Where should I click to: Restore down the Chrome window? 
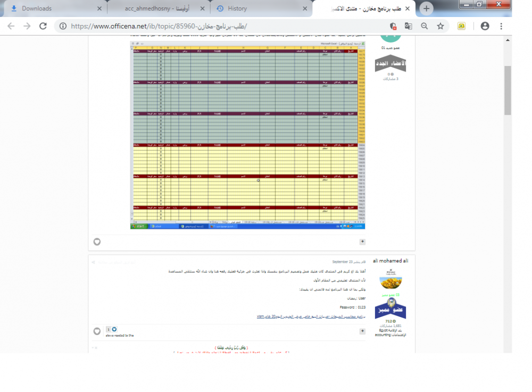[480, 4]
